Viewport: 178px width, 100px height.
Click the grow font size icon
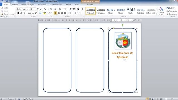pos(38,9)
